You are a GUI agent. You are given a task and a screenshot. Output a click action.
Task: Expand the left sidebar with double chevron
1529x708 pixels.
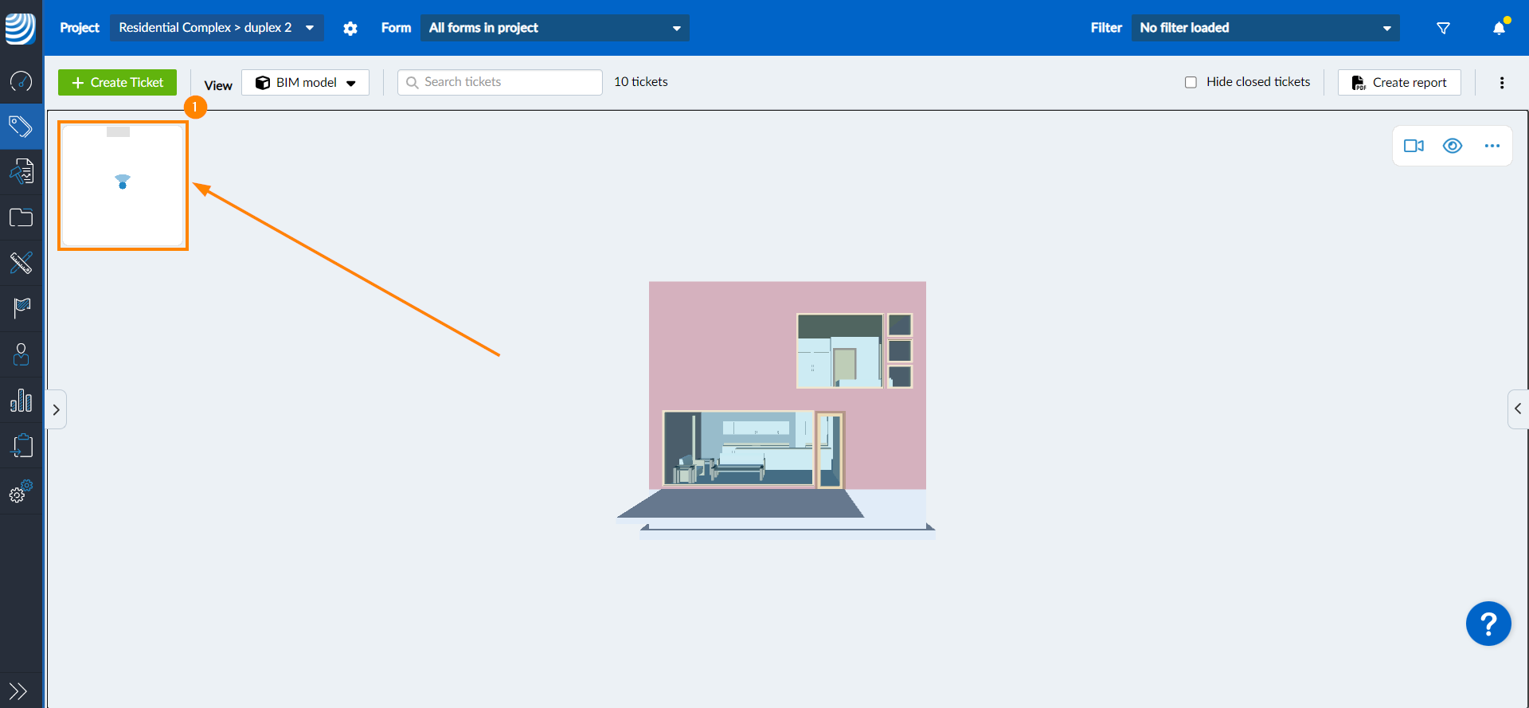pyautogui.click(x=18, y=690)
